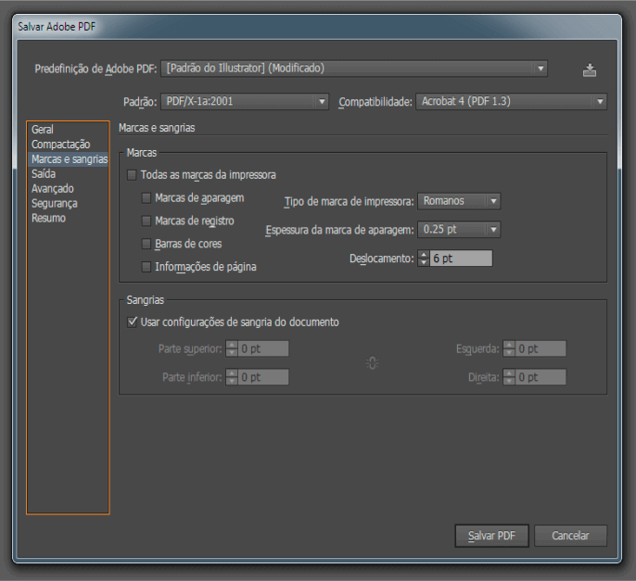This screenshot has width=636, height=581.
Task: Toggle Informações de página checkbox
Action: pyautogui.click(x=146, y=267)
